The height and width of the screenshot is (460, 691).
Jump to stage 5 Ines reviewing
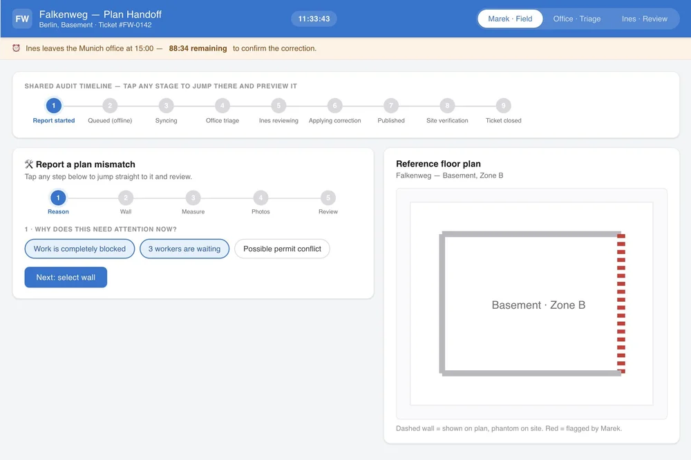tap(278, 106)
